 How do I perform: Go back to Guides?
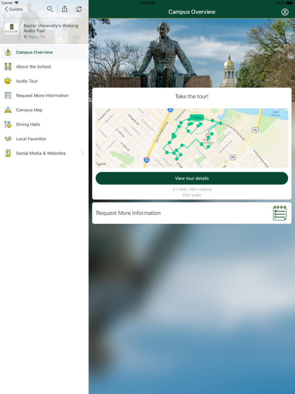(14, 9)
